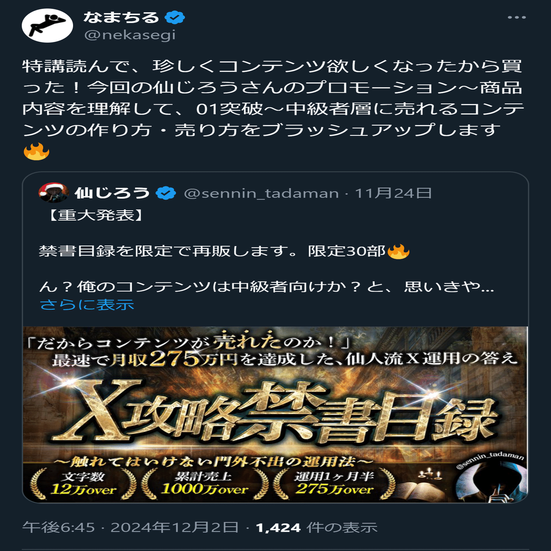
Task: Open the three-dot more options menu
Action: coord(517,18)
